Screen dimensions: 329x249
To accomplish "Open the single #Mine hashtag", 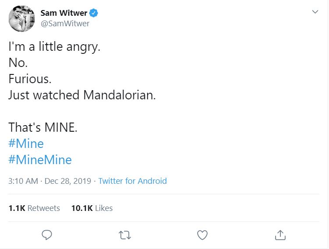I will [x=26, y=144].
